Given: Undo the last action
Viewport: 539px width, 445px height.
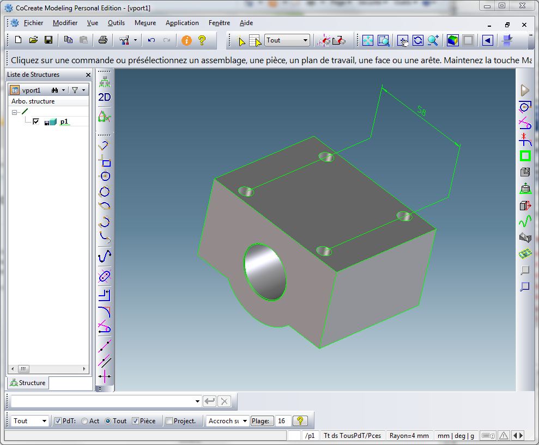Looking at the screenshot, I should point(152,40).
